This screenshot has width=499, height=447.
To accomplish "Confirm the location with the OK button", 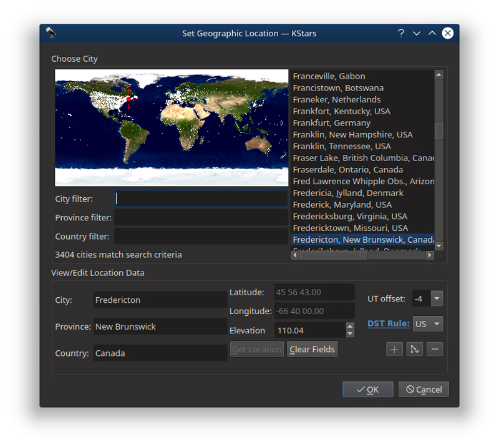I will click(367, 389).
